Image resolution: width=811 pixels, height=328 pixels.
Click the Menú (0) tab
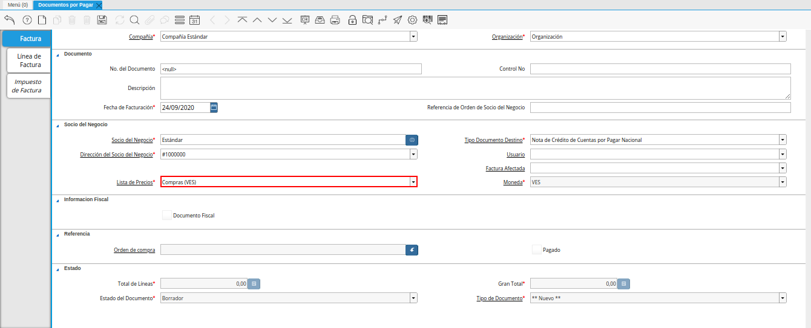click(18, 5)
